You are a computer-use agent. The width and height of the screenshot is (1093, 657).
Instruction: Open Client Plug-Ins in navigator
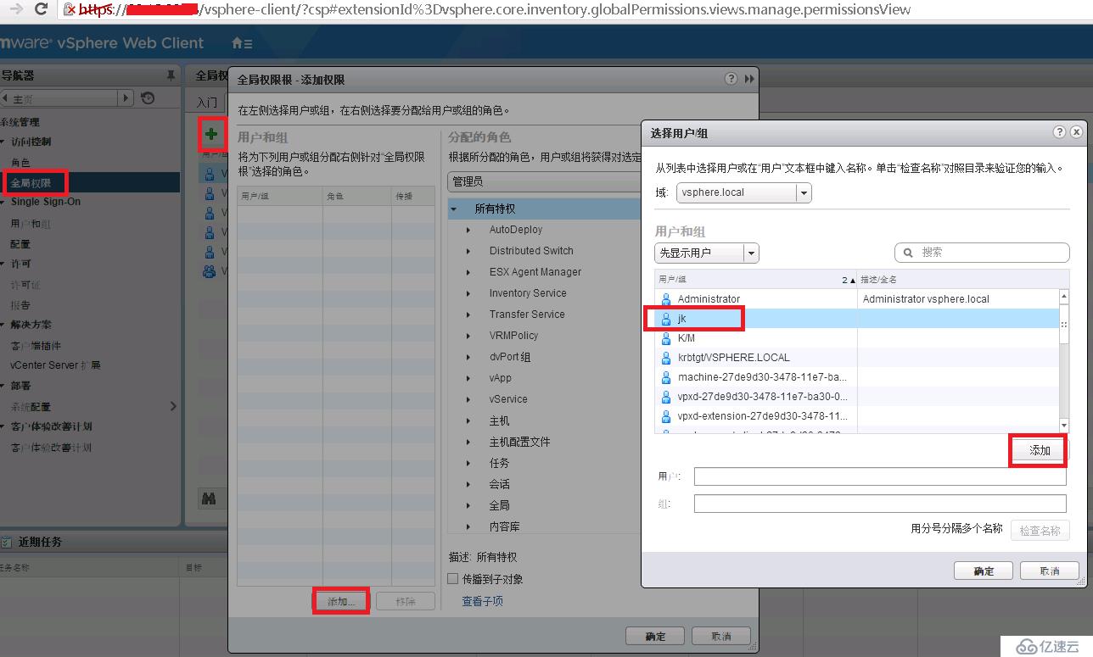tap(36, 345)
